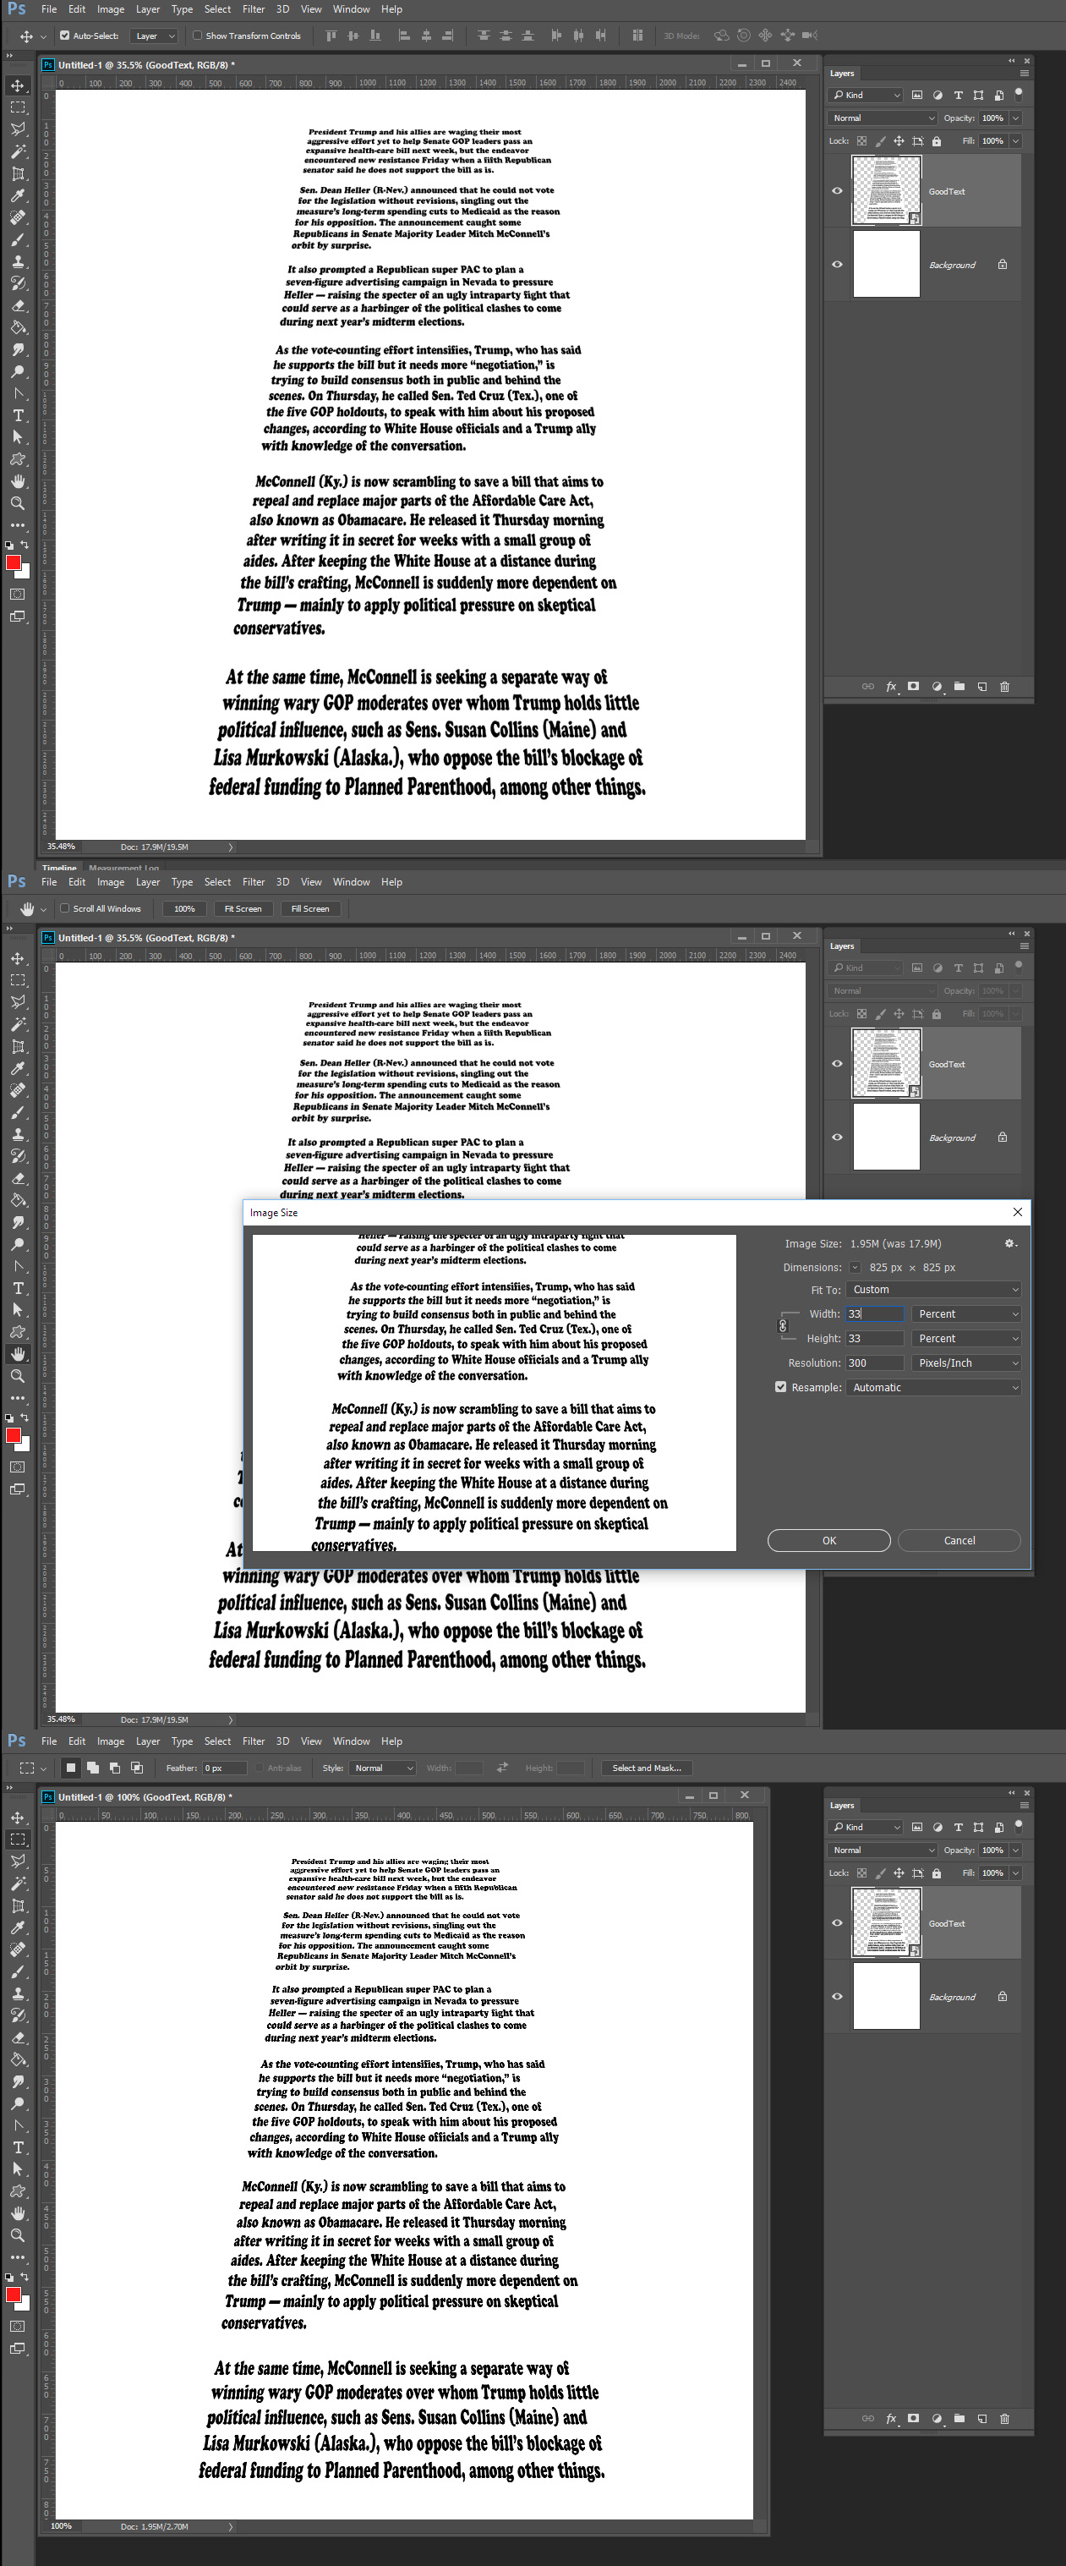Pick the Eyedropper tool in top window
This screenshot has height=2566, width=1066.
point(18,195)
